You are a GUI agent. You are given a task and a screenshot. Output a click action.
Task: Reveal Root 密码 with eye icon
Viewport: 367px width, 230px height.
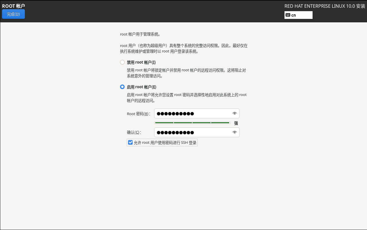[235, 113]
